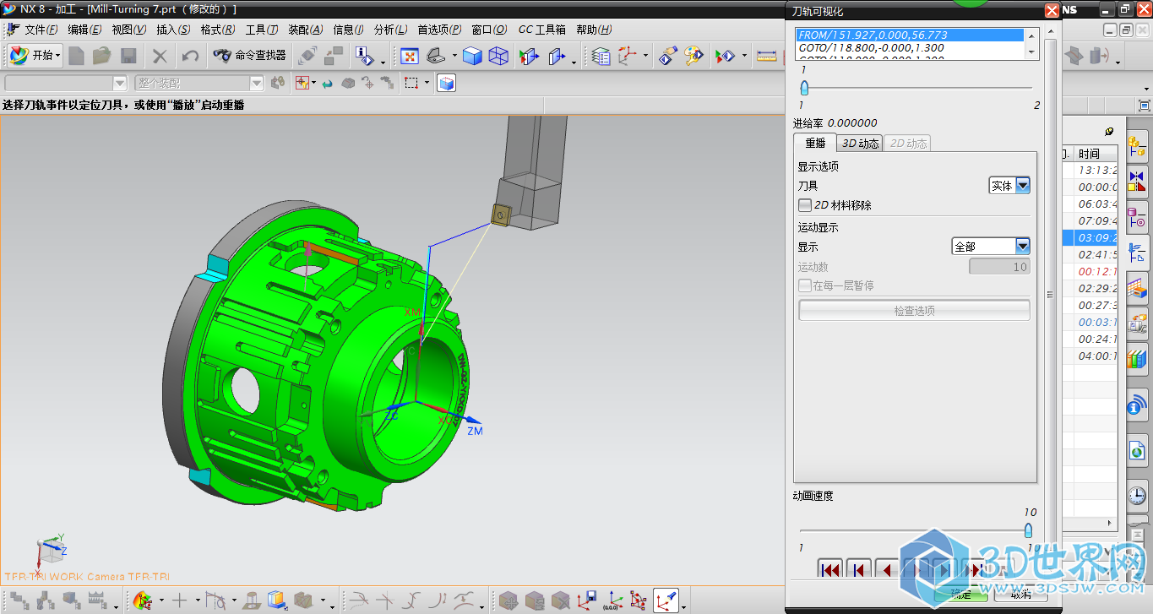Switch to the 3D 动态 tab
Viewport: 1153px width, 614px height.
(860, 144)
